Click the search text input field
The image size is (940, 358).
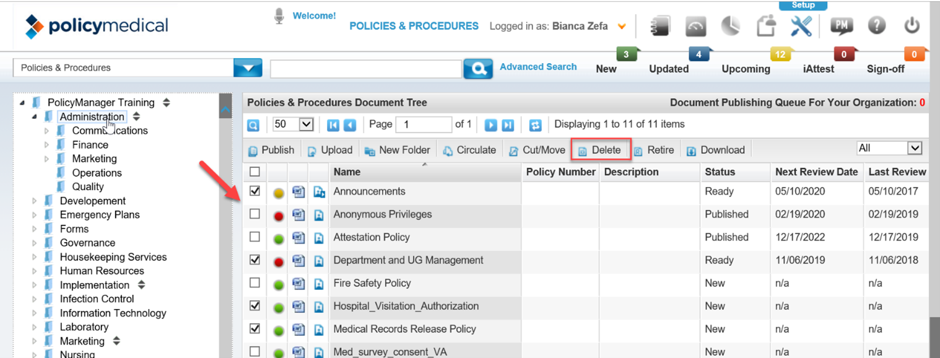tap(366, 69)
